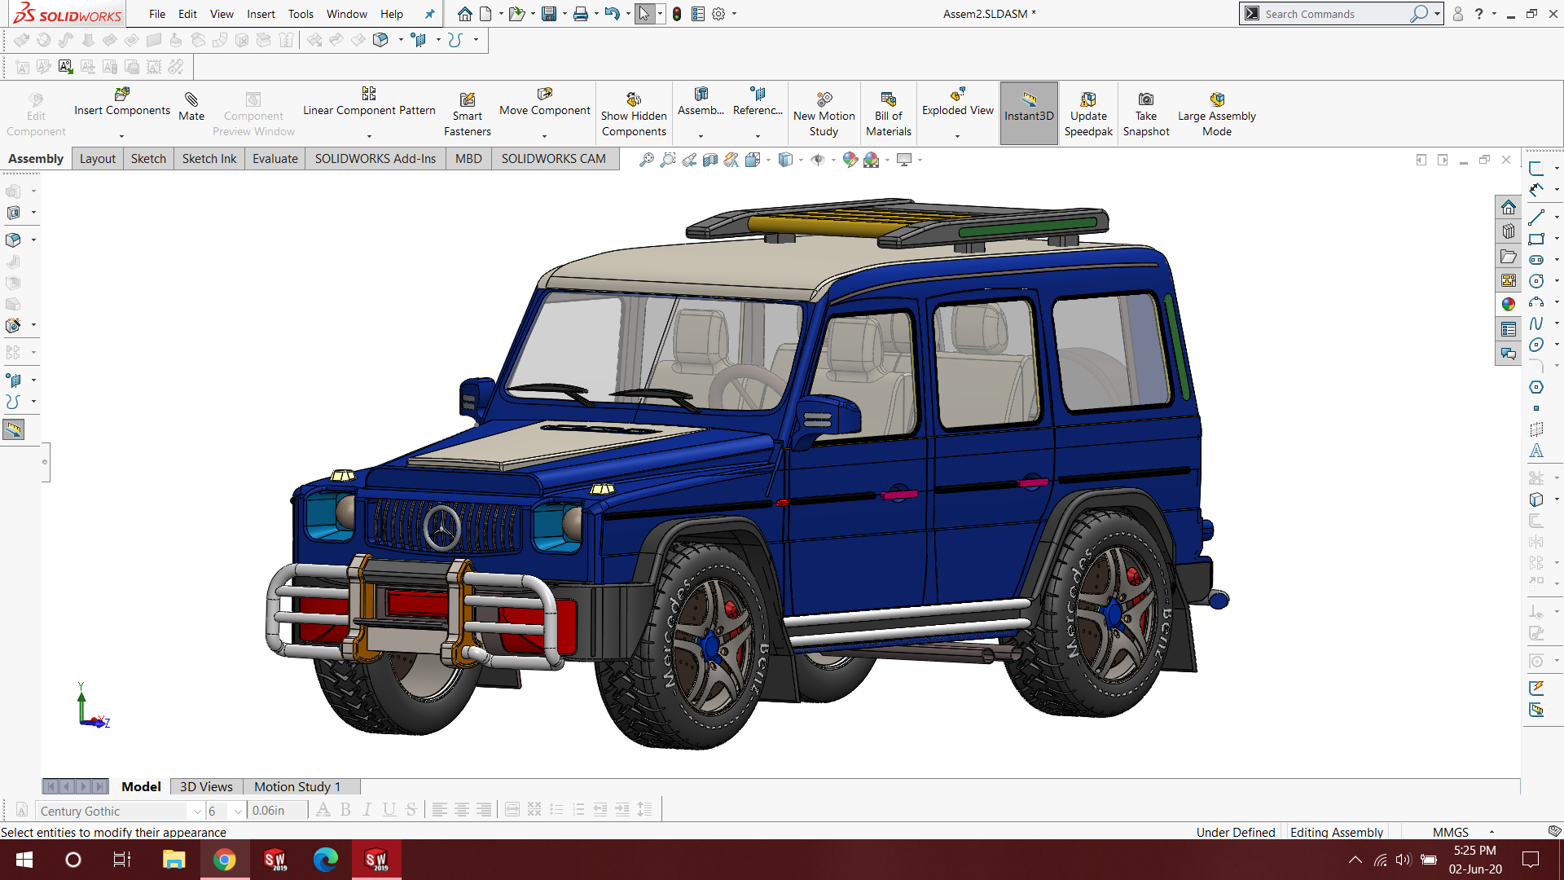This screenshot has width=1564, height=880.
Task: Click Take Snapshot
Action: tap(1146, 114)
